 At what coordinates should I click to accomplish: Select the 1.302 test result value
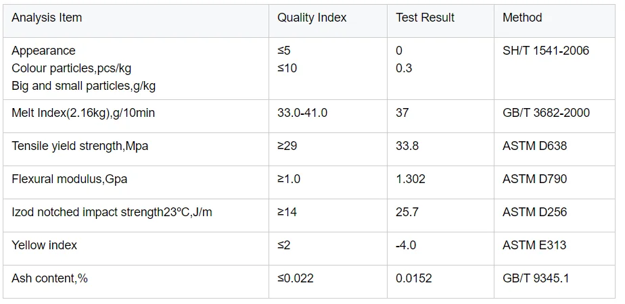pyautogui.click(x=411, y=179)
